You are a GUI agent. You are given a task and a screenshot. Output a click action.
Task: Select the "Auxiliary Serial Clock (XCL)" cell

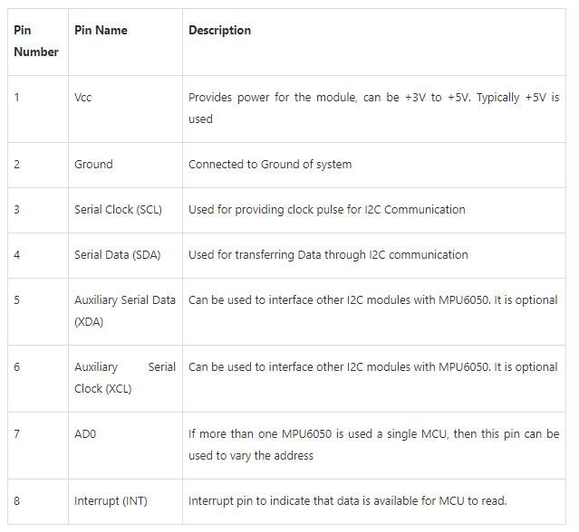click(125, 377)
